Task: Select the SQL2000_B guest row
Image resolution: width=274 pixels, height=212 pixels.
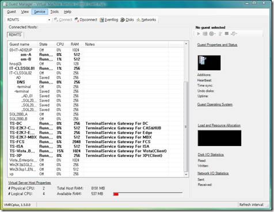Action: coord(96,119)
